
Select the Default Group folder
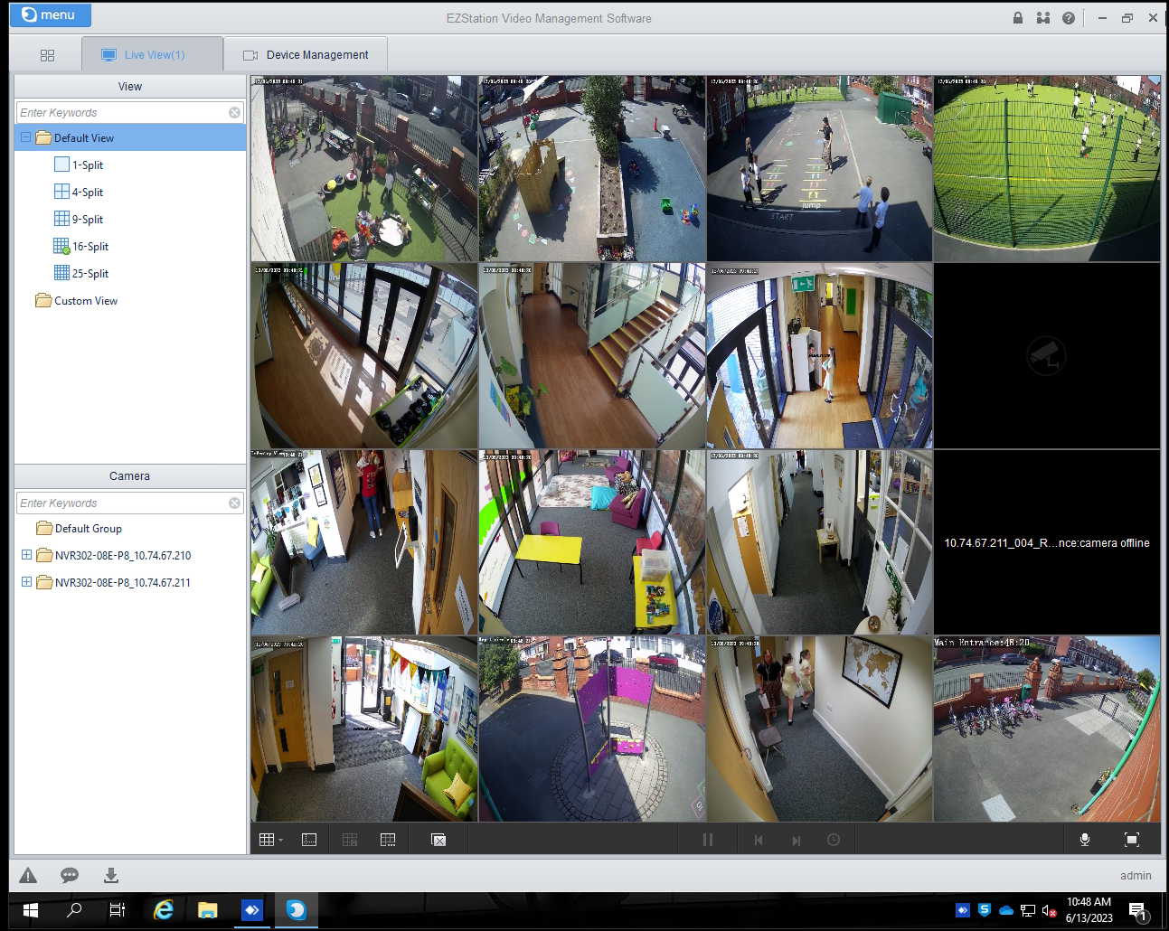coord(79,528)
